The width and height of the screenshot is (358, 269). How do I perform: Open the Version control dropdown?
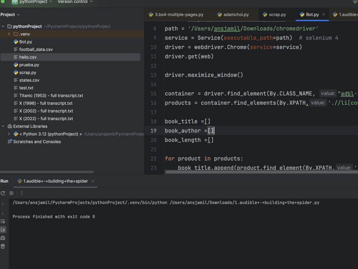75,2
